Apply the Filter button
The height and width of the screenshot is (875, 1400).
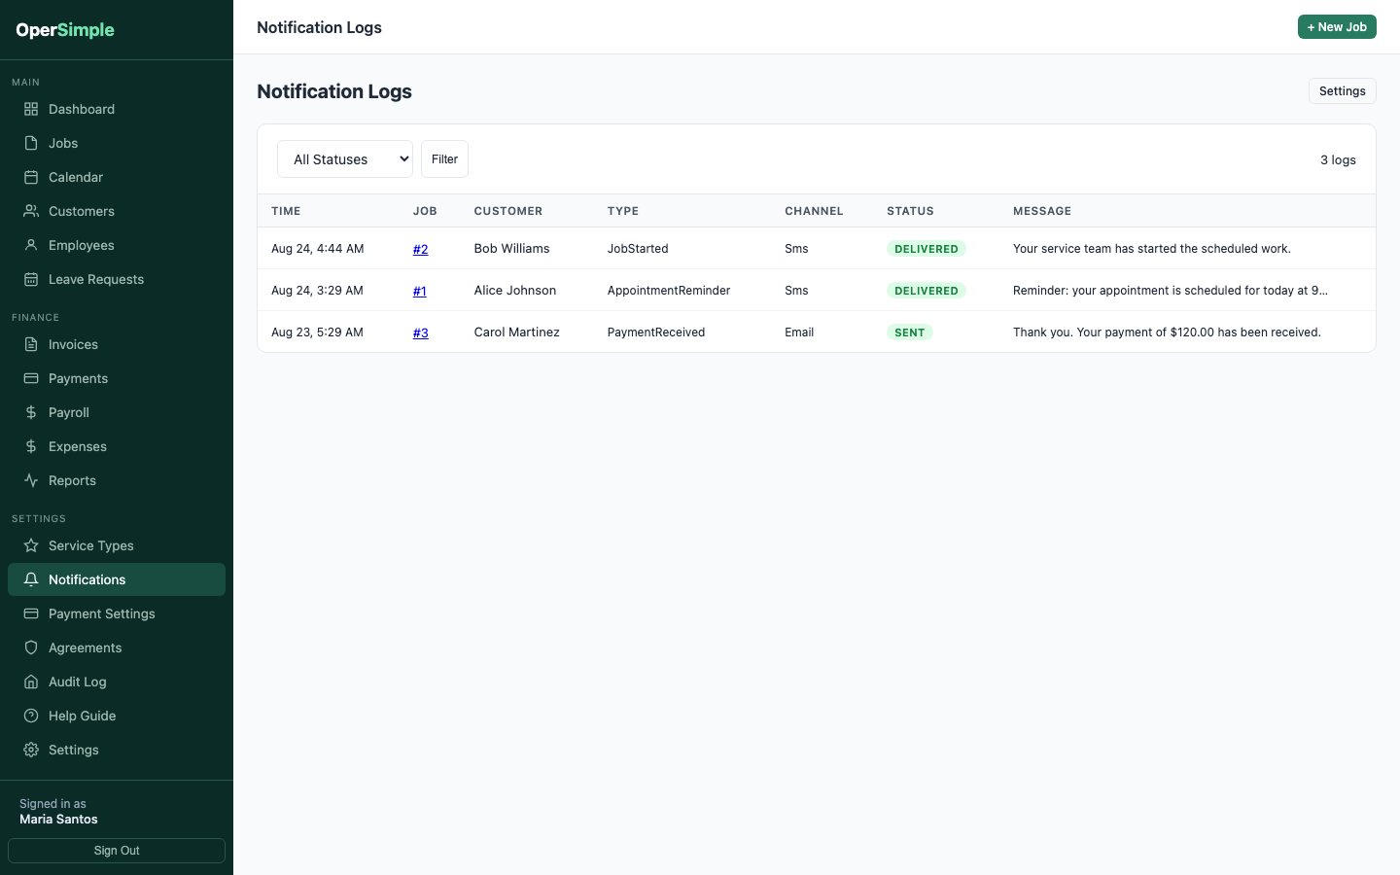coord(444,159)
